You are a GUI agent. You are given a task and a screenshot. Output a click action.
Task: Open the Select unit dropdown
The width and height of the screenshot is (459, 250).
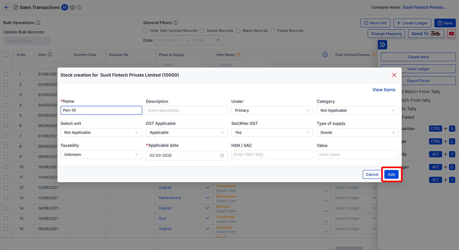[x=101, y=132]
